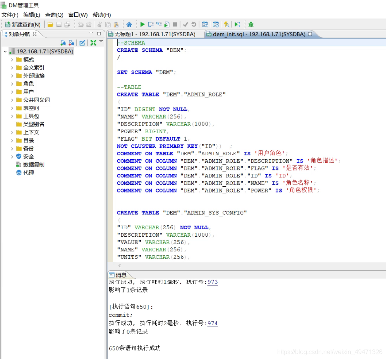This screenshot has height=359, width=386.
Task: Click New Query button 新建查询(N)
Action: [23, 25]
